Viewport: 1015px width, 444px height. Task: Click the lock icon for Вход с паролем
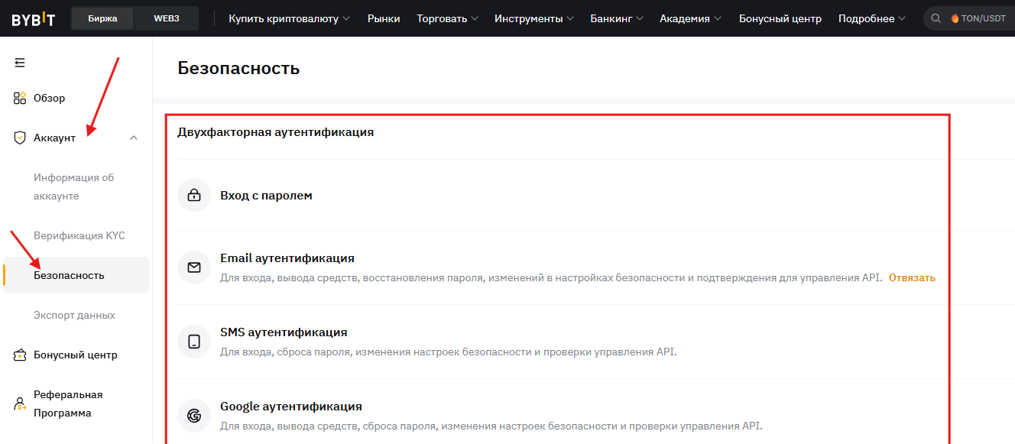194,196
